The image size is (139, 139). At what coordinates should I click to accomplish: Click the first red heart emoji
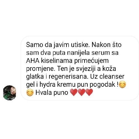click(x=74, y=92)
